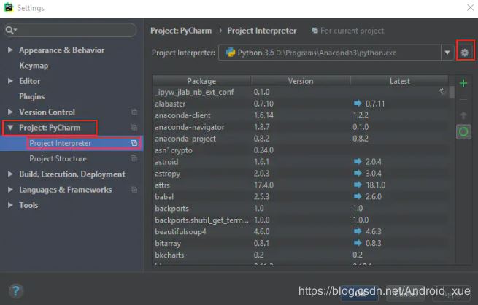Screen dimensions: 478x305
Task: Select the bkcharts package row
Action: click(301, 255)
